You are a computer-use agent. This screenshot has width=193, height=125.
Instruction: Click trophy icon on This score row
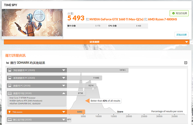coord(9,112)
